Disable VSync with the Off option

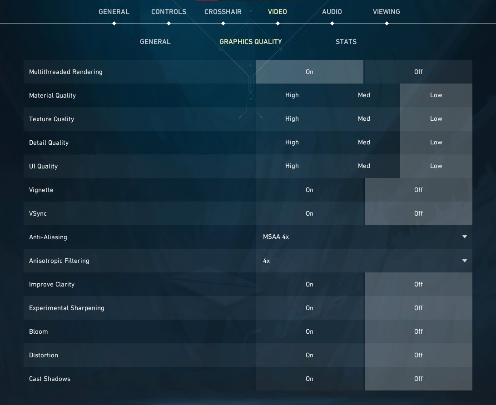point(418,213)
